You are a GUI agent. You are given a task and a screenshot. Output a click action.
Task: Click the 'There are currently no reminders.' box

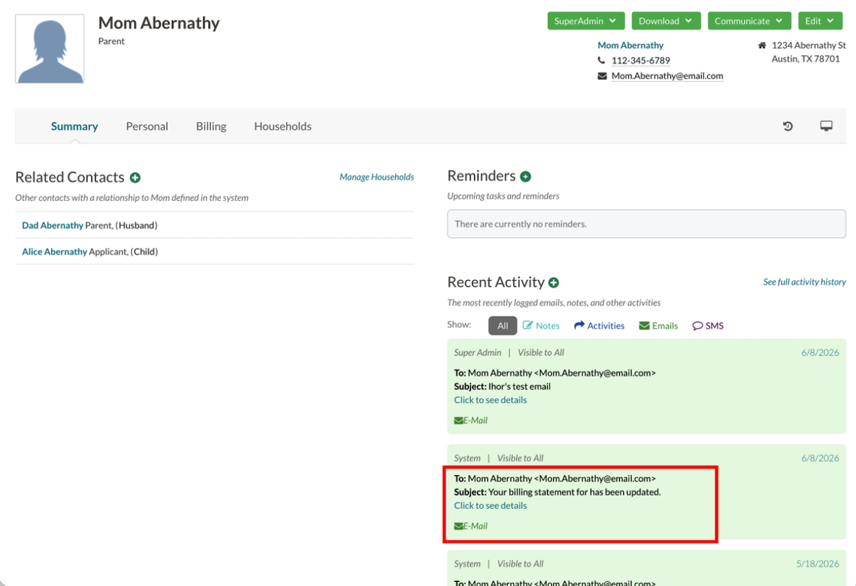point(647,224)
